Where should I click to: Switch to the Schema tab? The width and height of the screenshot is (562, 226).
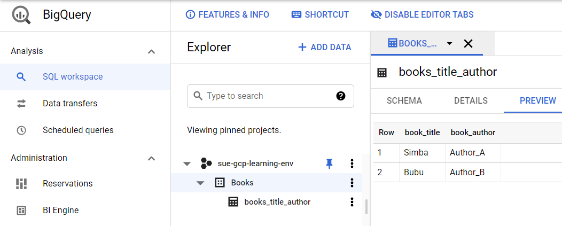click(404, 101)
